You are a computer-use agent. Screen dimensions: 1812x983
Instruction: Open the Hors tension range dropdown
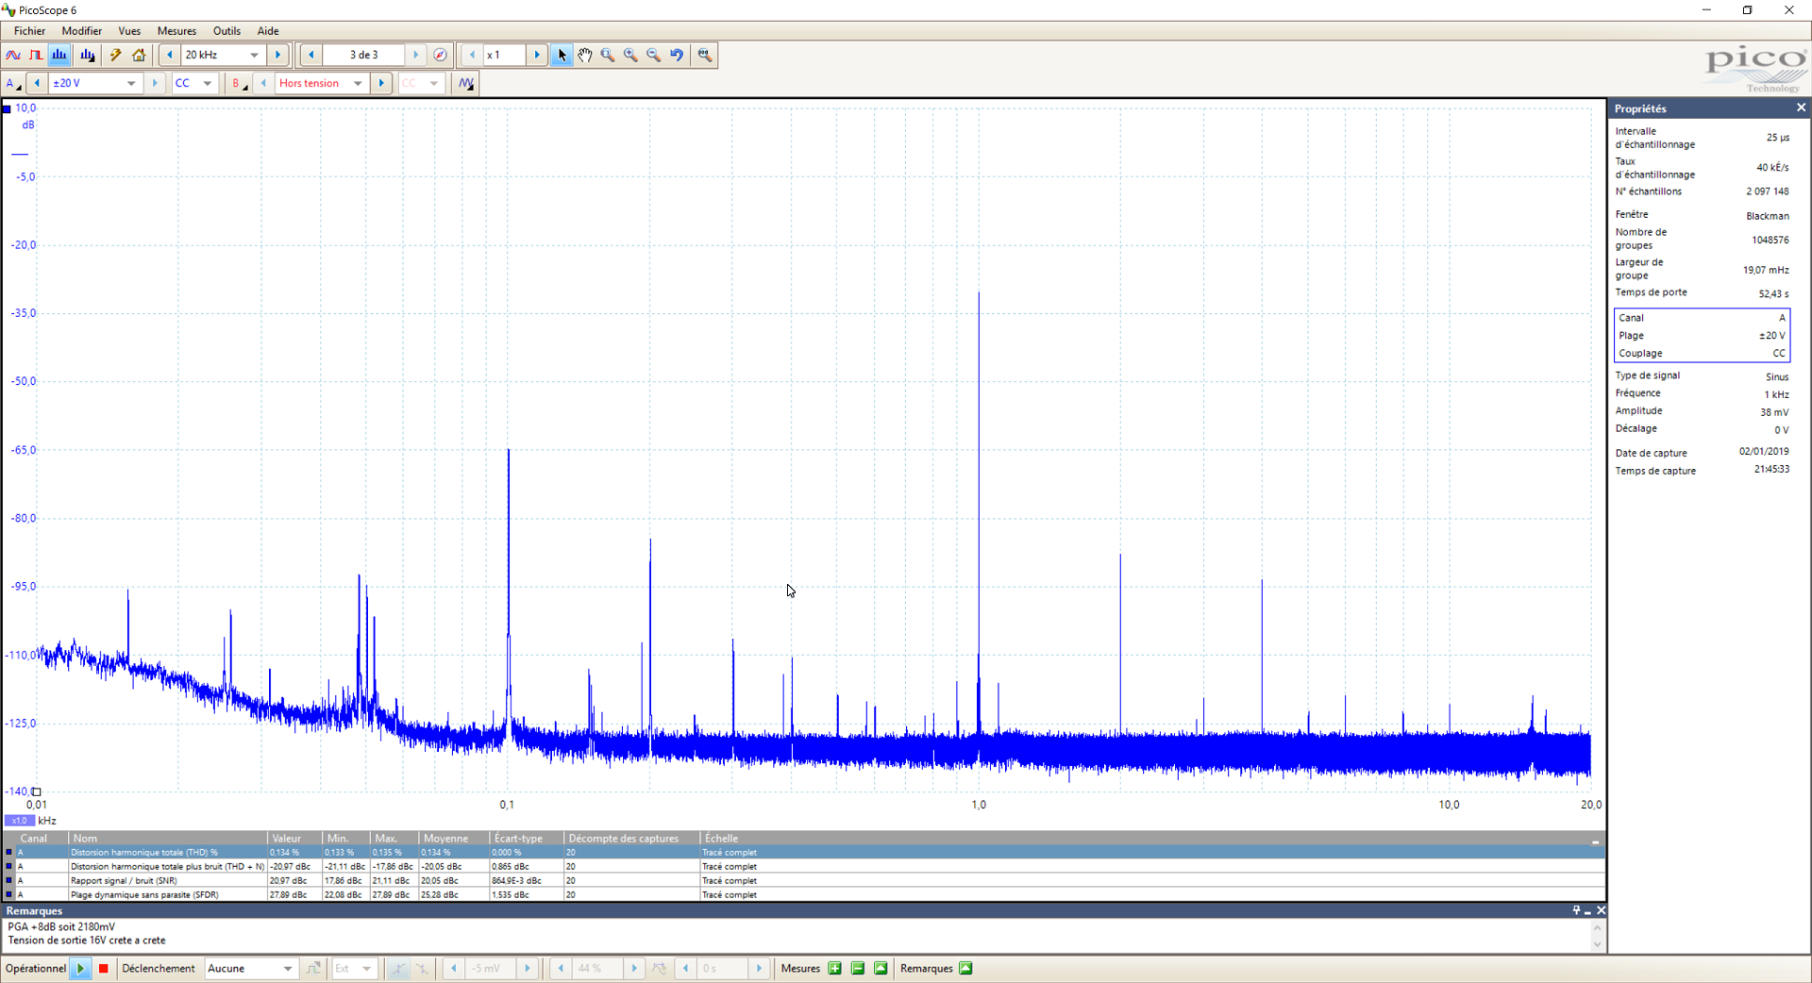[358, 83]
